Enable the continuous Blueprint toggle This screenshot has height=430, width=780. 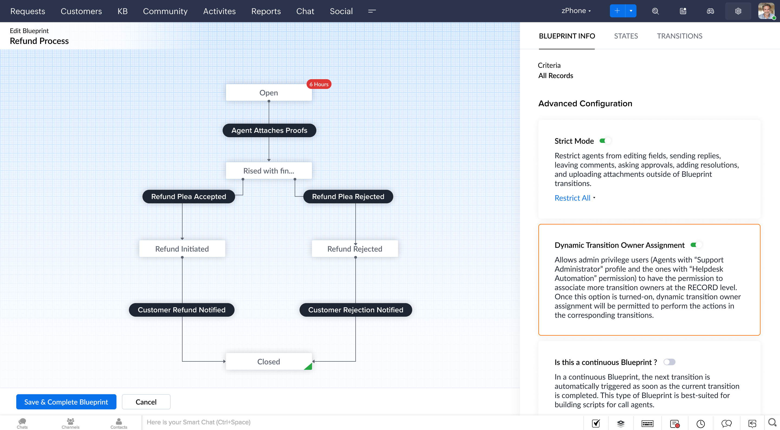pyautogui.click(x=669, y=362)
